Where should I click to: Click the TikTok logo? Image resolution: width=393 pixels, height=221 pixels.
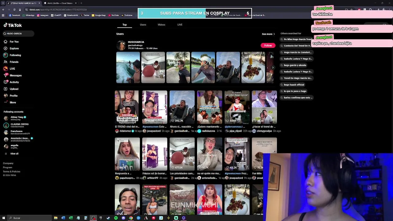point(13,25)
